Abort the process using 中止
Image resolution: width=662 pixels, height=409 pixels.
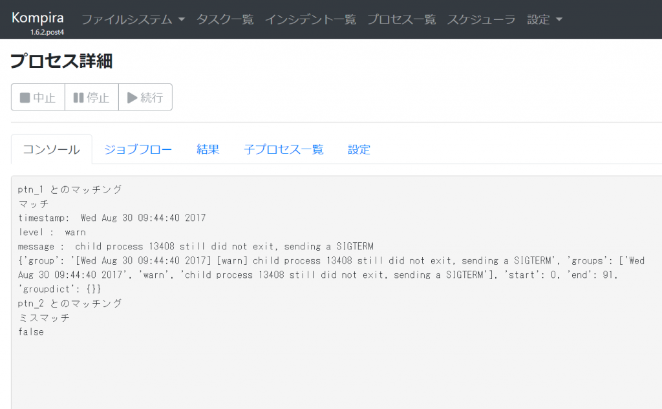pyautogui.click(x=37, y=97)
